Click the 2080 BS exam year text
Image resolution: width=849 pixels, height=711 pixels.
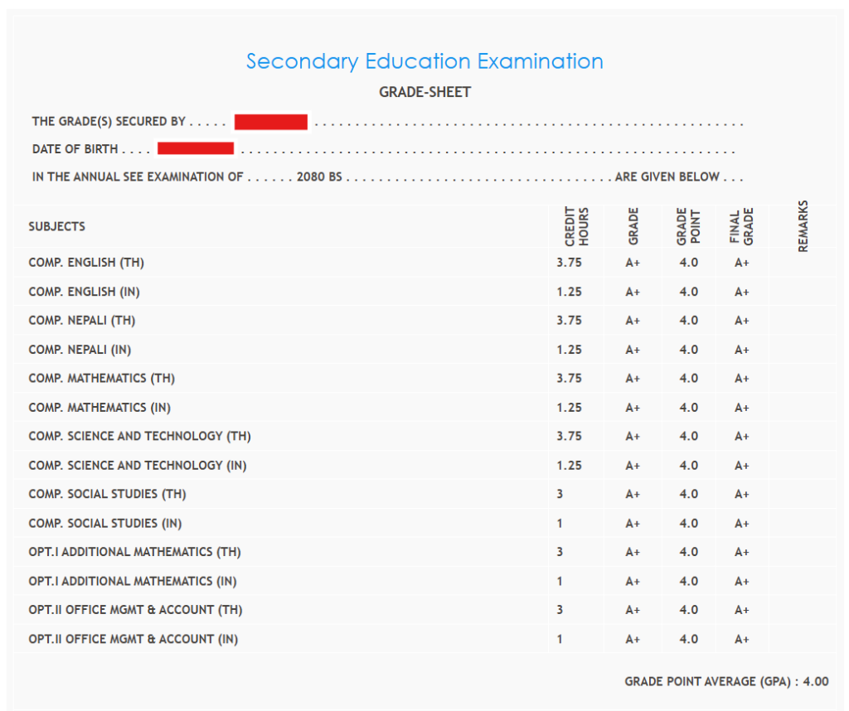click(x=319, y=177)
